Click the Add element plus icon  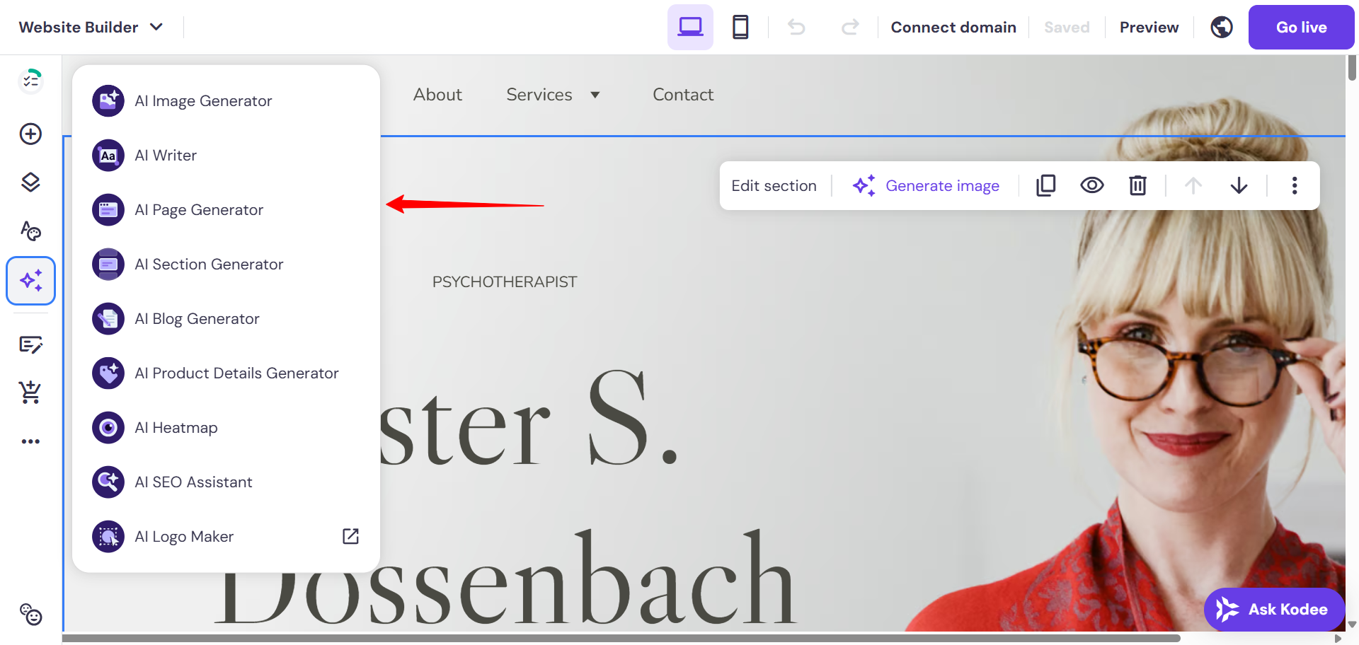[30, 134]
